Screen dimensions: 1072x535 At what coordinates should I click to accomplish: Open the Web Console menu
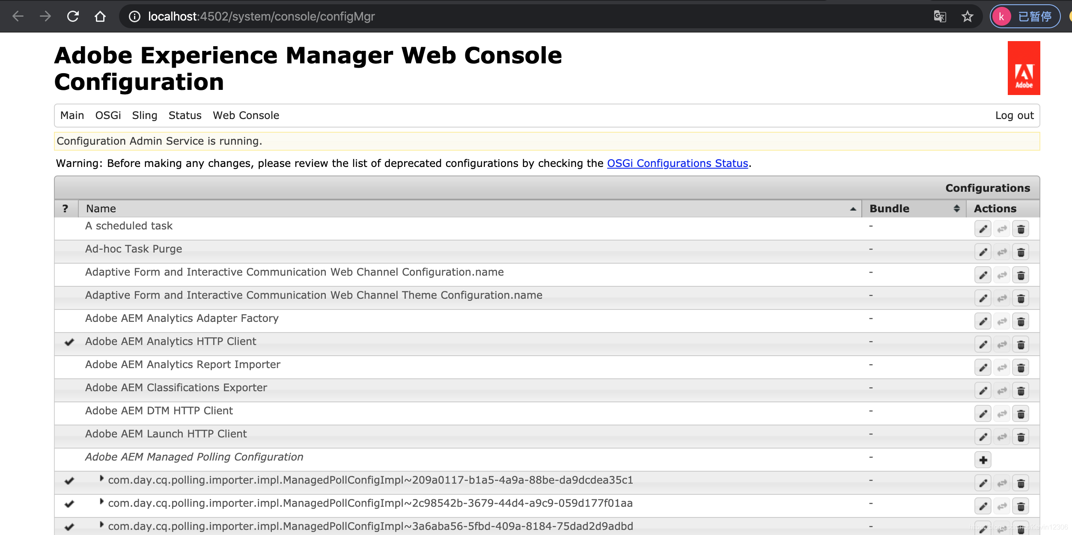coord(246,116)
